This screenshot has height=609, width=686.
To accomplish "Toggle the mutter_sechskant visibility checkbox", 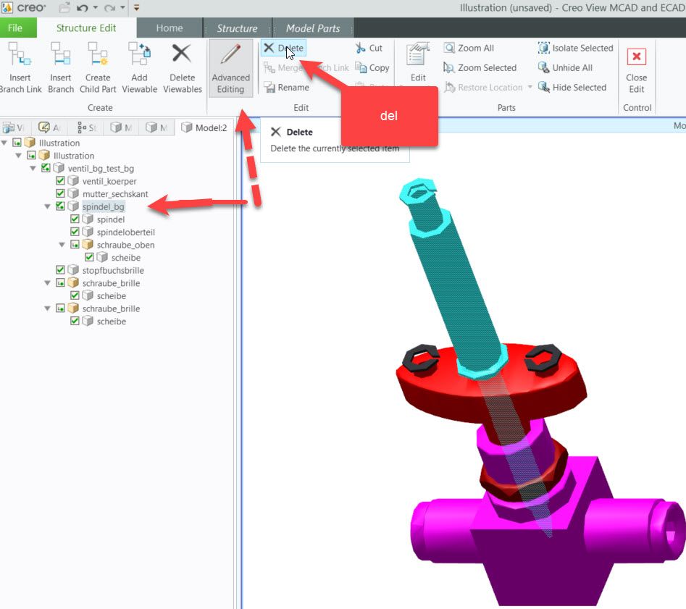I will pos(60,193).
